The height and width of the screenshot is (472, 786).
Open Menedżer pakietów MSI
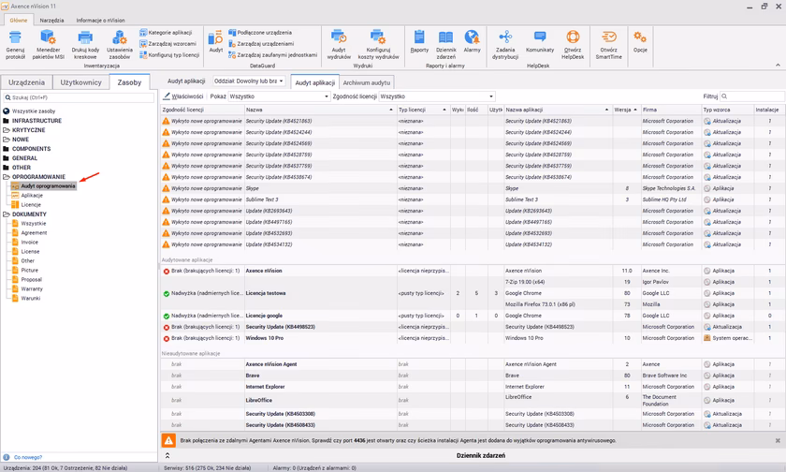click(48, 38)
